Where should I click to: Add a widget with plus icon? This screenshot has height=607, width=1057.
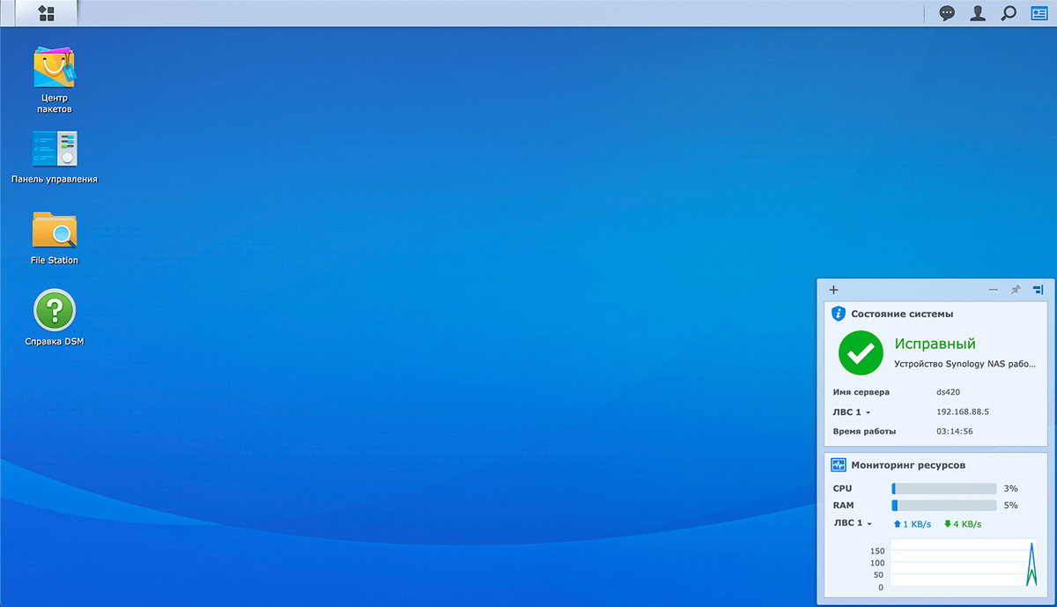coord(834,290)
